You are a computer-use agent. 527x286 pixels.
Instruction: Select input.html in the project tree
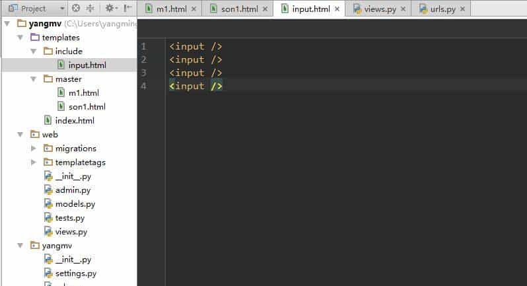click(87, 65)
